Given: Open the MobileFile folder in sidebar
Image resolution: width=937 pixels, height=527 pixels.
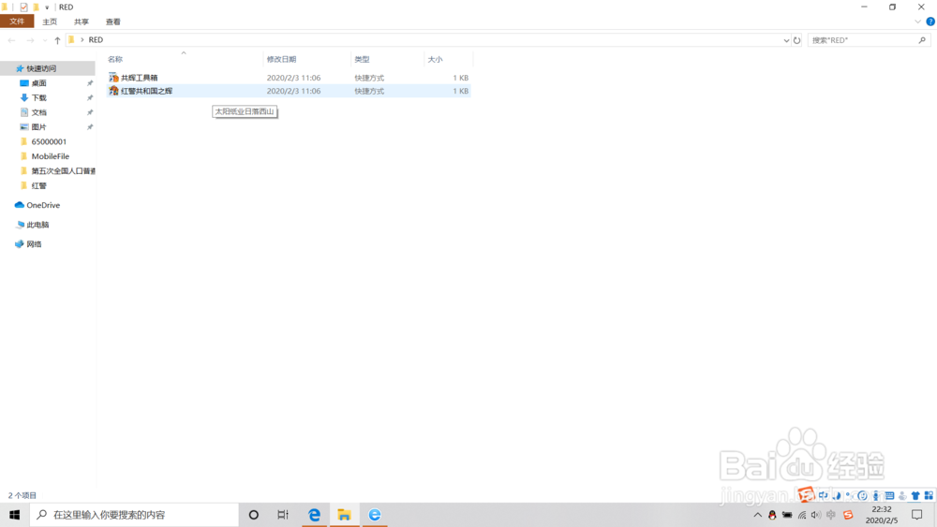Looking at the screenshot, I should point(51,156).
